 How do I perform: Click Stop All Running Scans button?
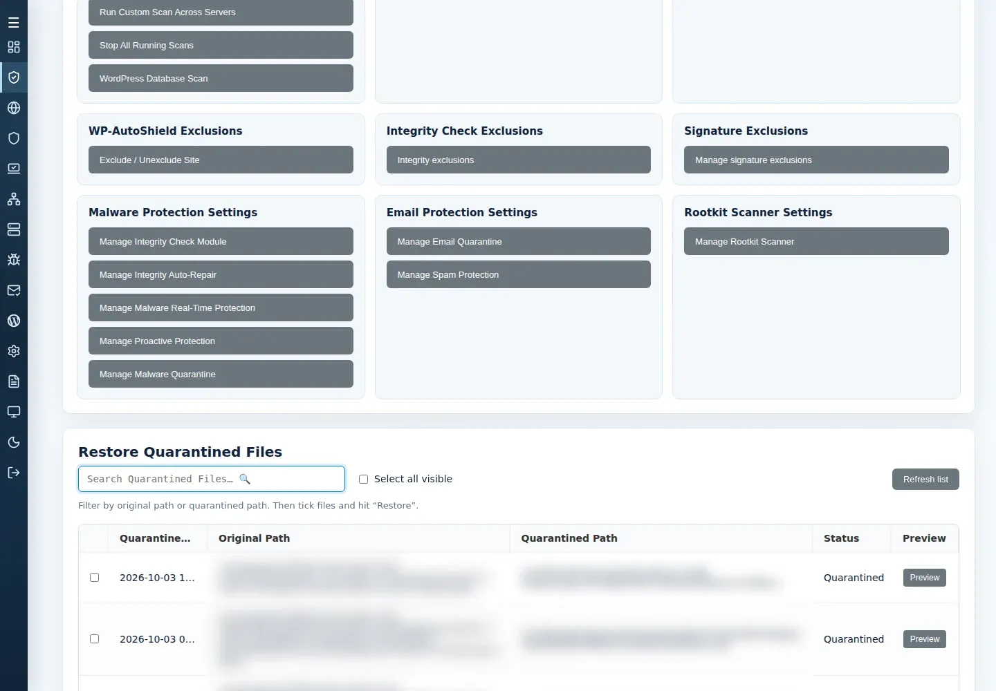click(221, 45)
